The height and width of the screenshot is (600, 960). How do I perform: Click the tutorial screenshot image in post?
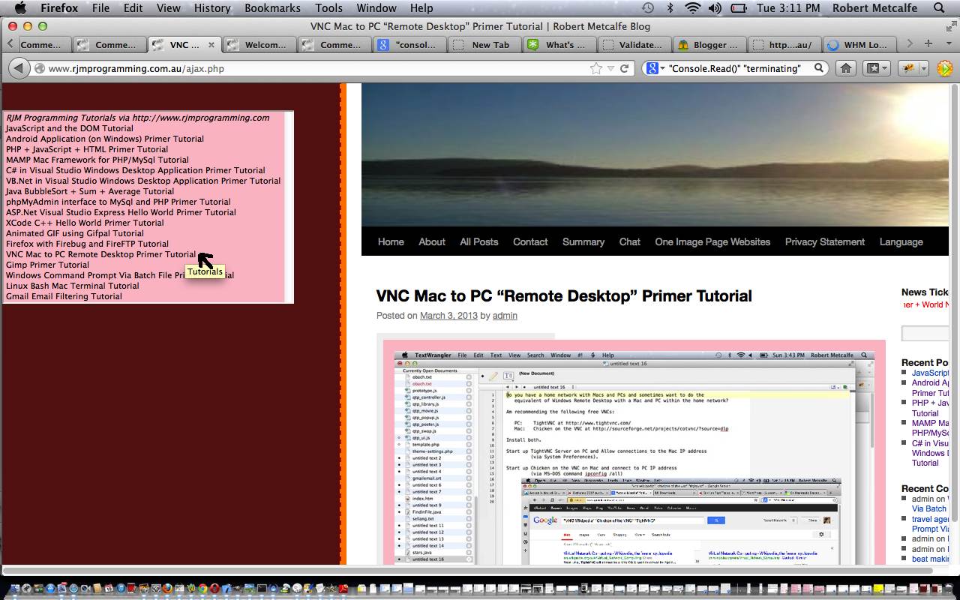[634, 452]
